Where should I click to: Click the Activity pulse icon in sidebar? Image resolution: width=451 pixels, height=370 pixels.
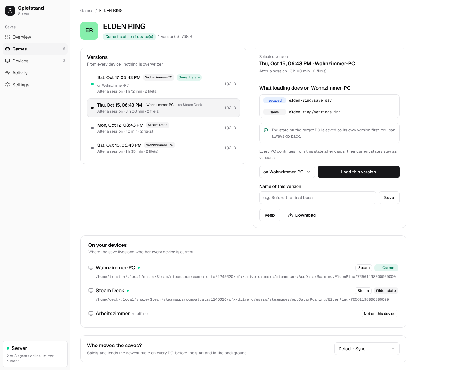[8, 73]
